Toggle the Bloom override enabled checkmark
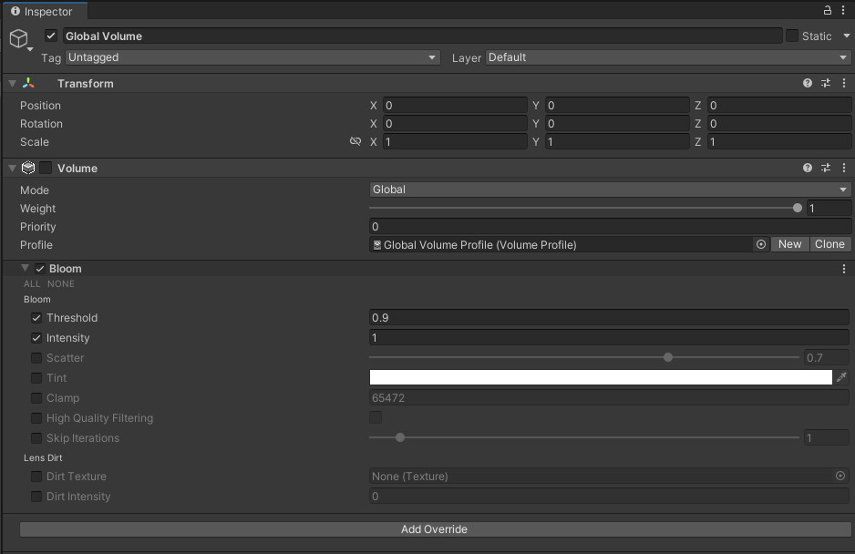This screenshot has width=855, height=554. [39, 268]
